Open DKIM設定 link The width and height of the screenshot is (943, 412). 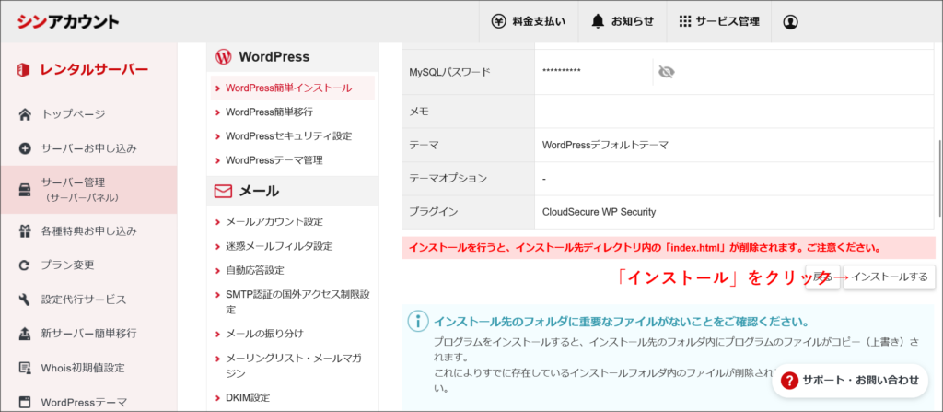click(x=248, y=397)
